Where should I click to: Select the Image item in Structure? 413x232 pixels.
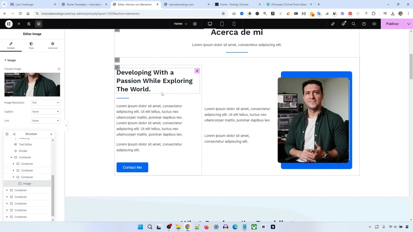point(27,183)
